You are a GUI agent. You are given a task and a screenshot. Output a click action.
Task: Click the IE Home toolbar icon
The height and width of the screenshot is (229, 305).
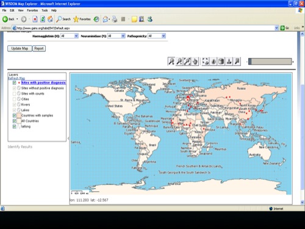pos(50,19)
